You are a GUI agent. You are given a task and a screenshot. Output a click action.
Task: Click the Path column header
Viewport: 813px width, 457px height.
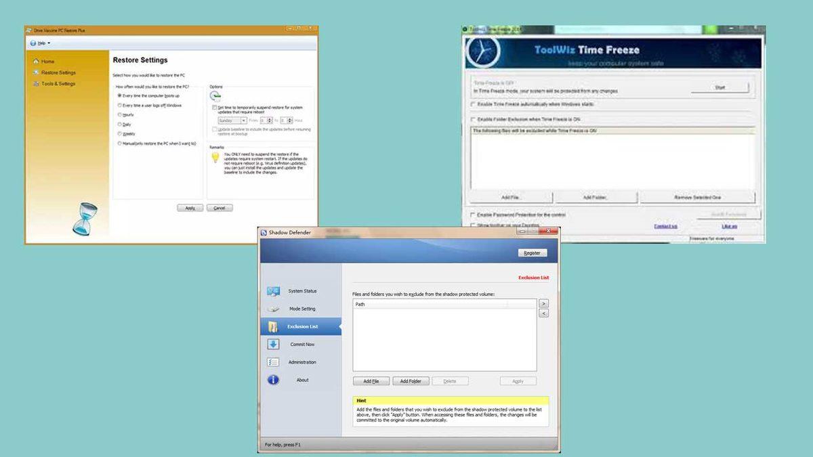[x=430, y=304]
